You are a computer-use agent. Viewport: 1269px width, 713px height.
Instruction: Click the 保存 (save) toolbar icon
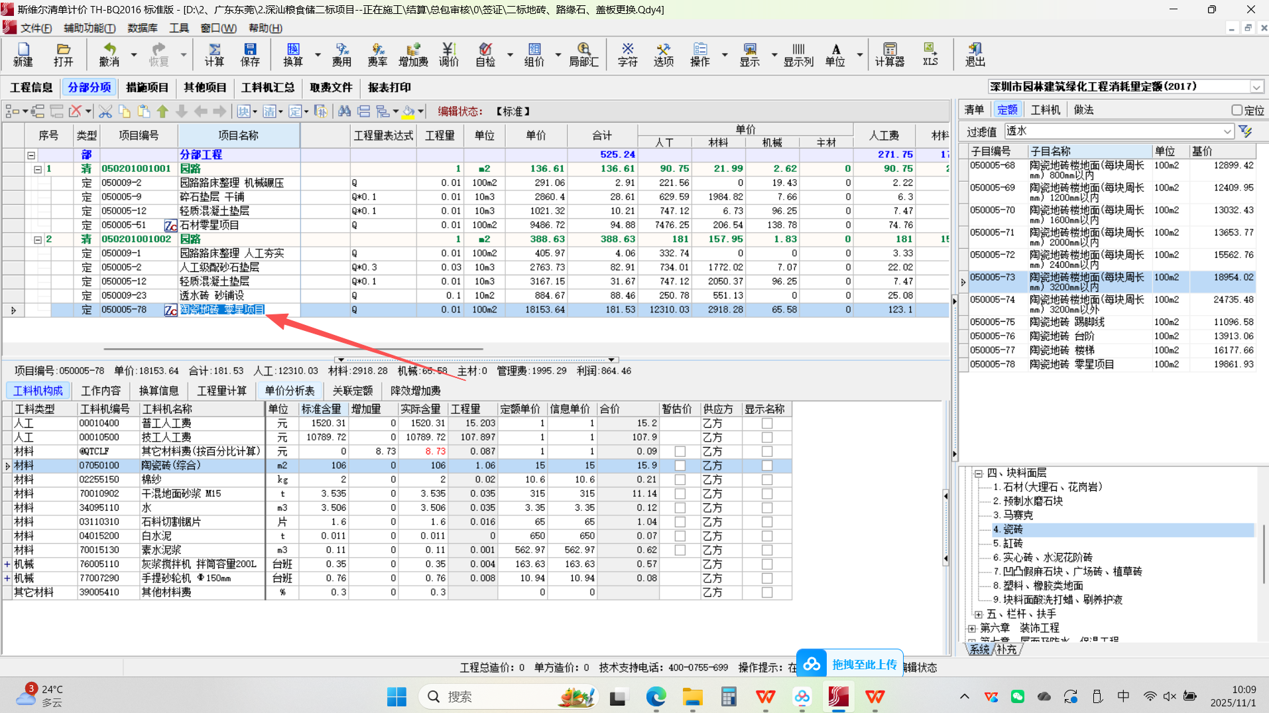point(250,54)
